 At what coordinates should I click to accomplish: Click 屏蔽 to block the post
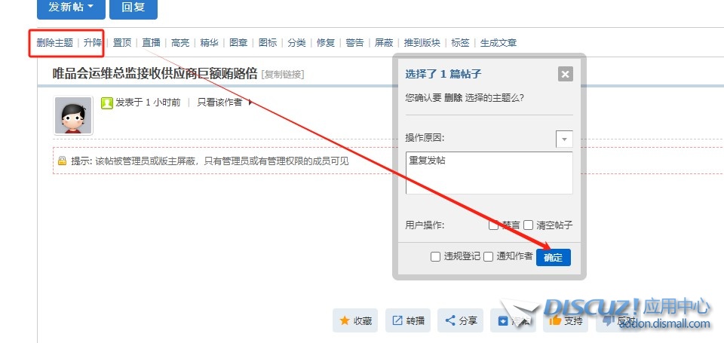(384, 43)
